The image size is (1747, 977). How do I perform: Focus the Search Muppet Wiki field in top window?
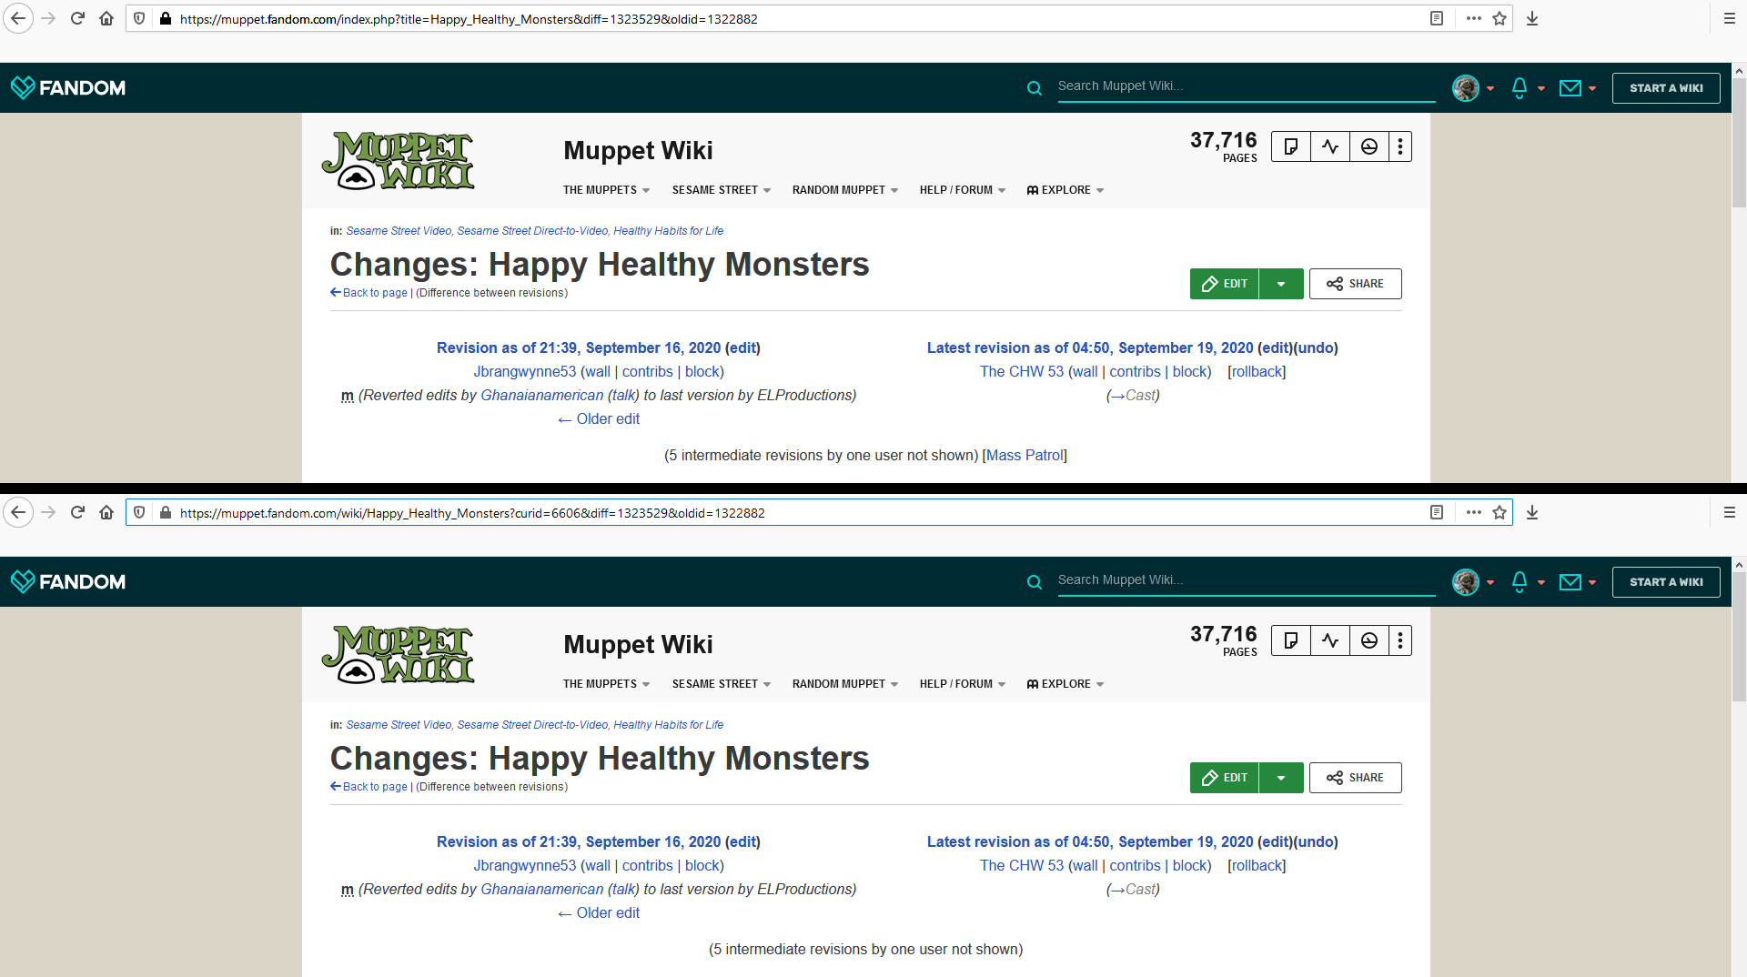(x=1247, y=86)
